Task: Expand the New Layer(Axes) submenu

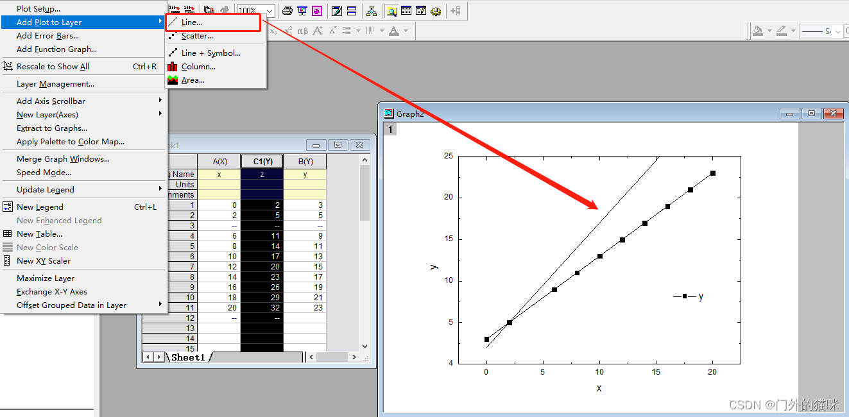Action: point(83,114)
